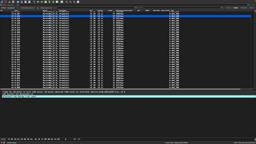256x144 pixels.
Task: Reload the capture file from the toolbar
Action: (x=29, y=2)
